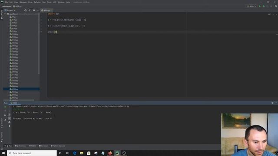
Task: Click the Project tree horizontal scrollbar
Action: click(x=19, y=100)
